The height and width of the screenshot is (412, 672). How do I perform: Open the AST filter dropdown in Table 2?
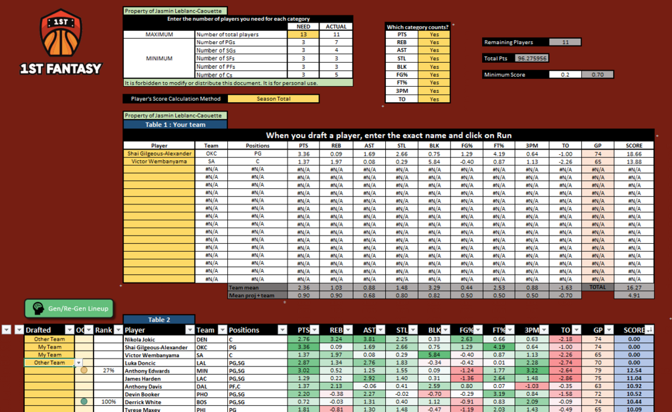point(380,330)
